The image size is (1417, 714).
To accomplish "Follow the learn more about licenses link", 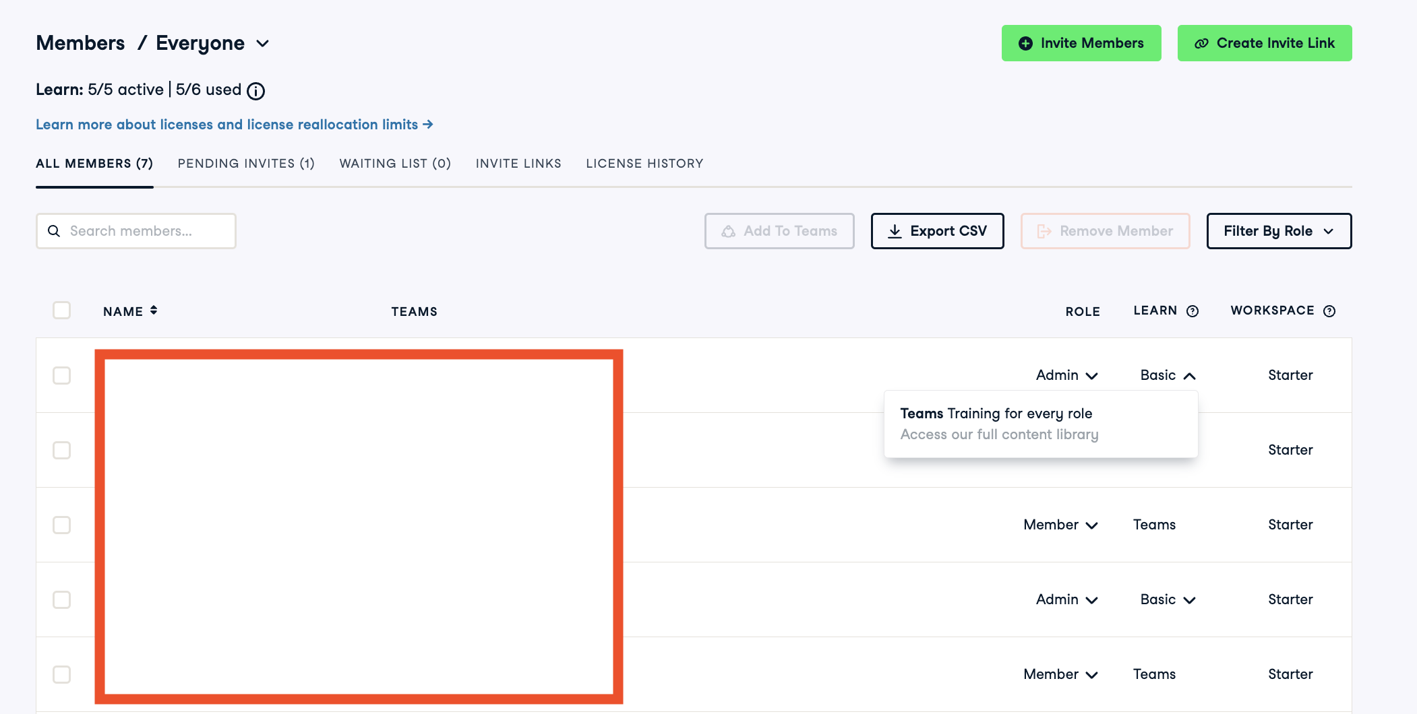I will 234,125.
